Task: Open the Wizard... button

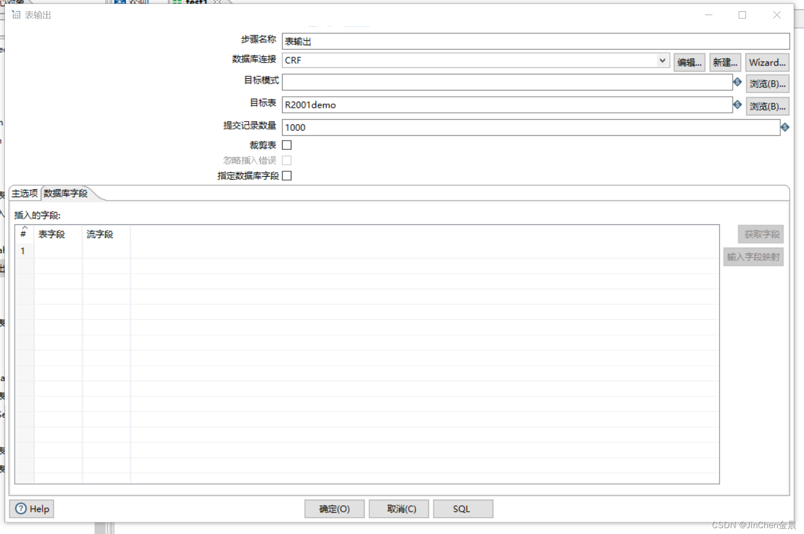Action: coord(767,62)
